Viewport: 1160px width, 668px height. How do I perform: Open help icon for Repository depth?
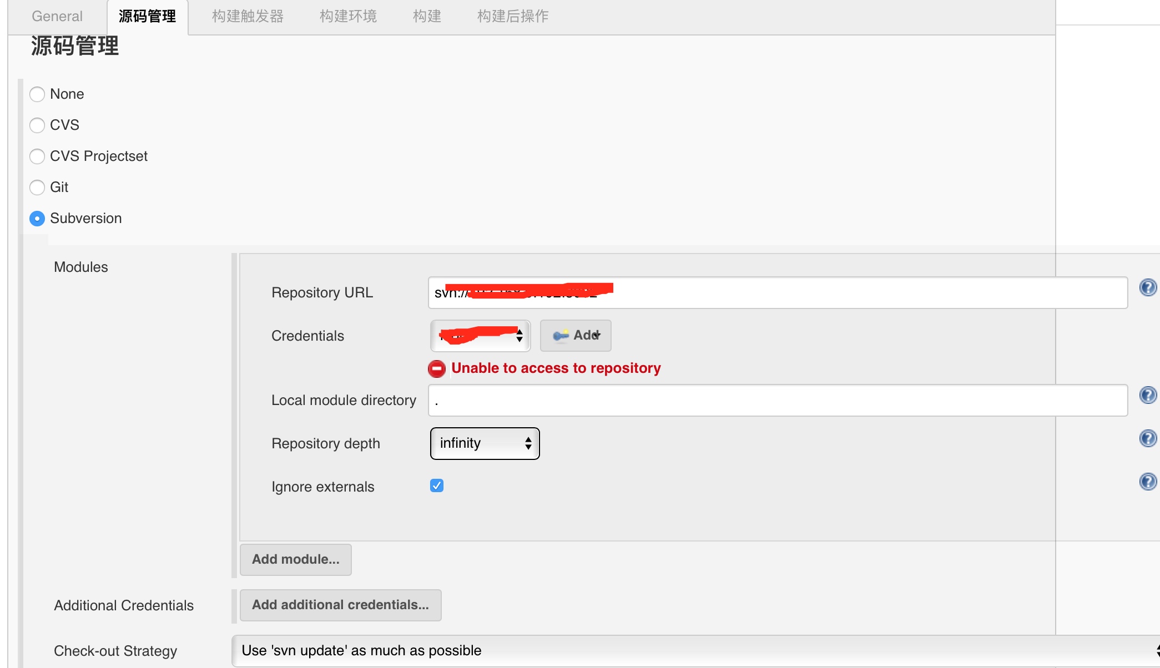[x=1147, y=438]
